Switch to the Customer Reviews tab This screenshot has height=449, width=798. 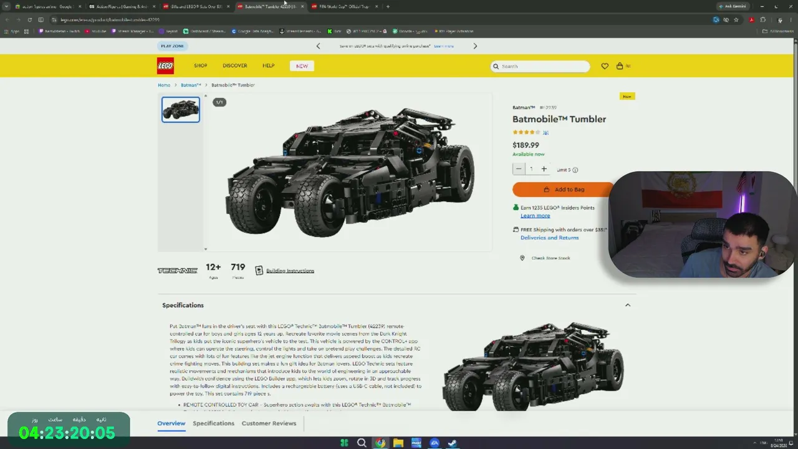(269, 423)
